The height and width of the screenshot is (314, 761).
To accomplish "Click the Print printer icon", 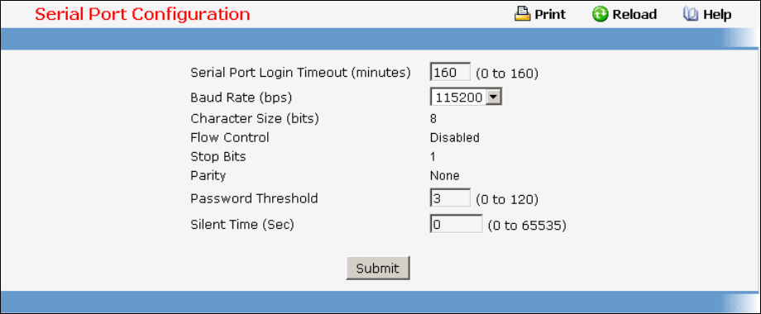I will 522,15.
